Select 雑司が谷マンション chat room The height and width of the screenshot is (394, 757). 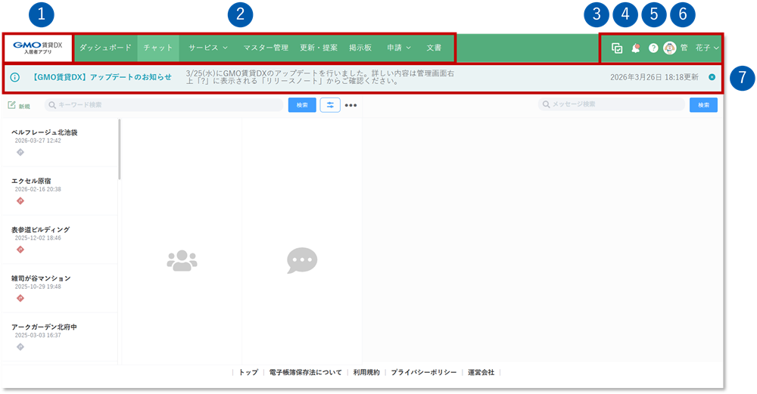(59, 288)
